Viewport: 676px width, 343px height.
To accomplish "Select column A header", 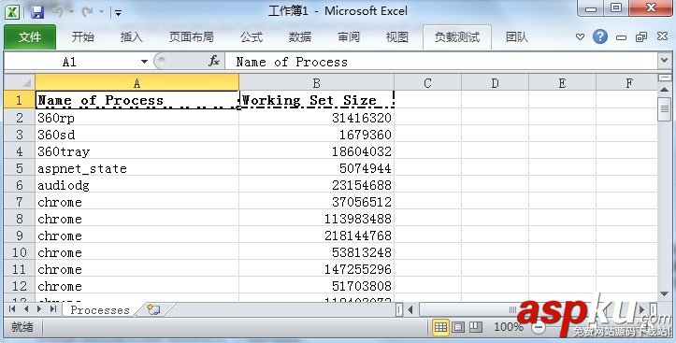I will (137, 83).
